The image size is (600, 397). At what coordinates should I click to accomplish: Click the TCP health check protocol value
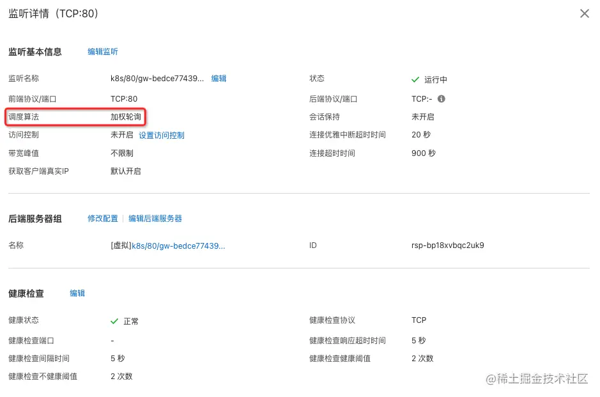tap(419, 320)
